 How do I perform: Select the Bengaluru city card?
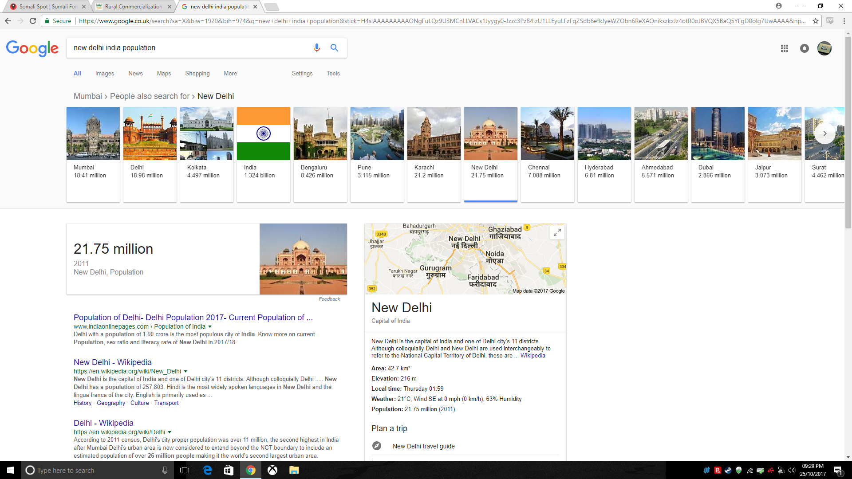[x=320, y=154]
